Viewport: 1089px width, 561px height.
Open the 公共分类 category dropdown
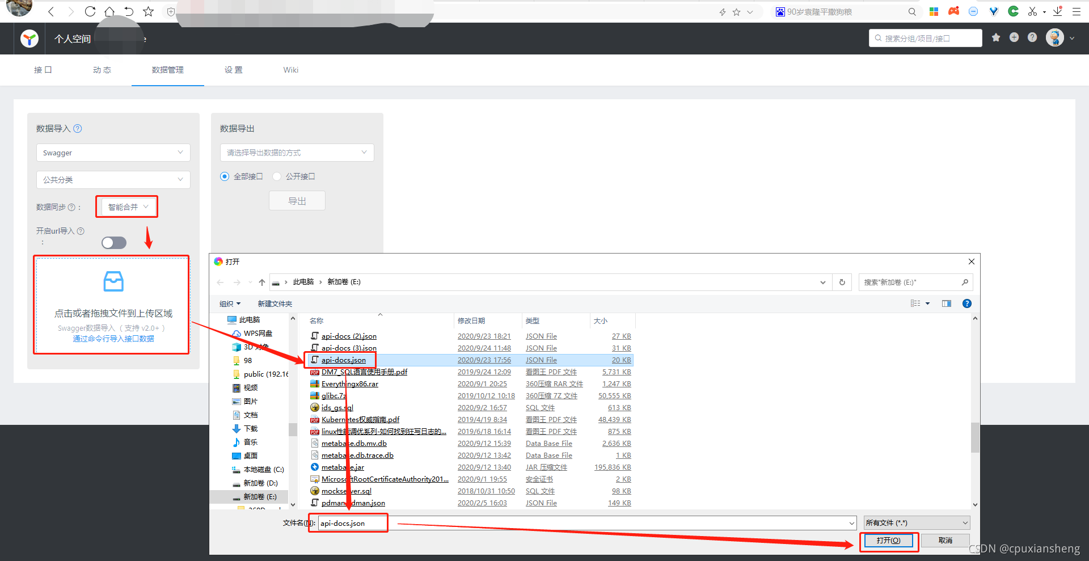[x=113, y=180]
